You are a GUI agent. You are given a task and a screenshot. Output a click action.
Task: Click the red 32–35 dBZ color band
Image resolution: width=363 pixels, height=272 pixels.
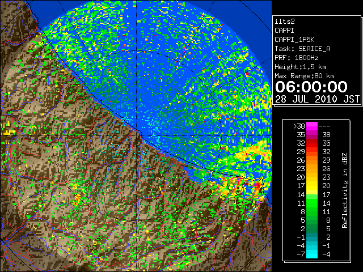(312, 143)
